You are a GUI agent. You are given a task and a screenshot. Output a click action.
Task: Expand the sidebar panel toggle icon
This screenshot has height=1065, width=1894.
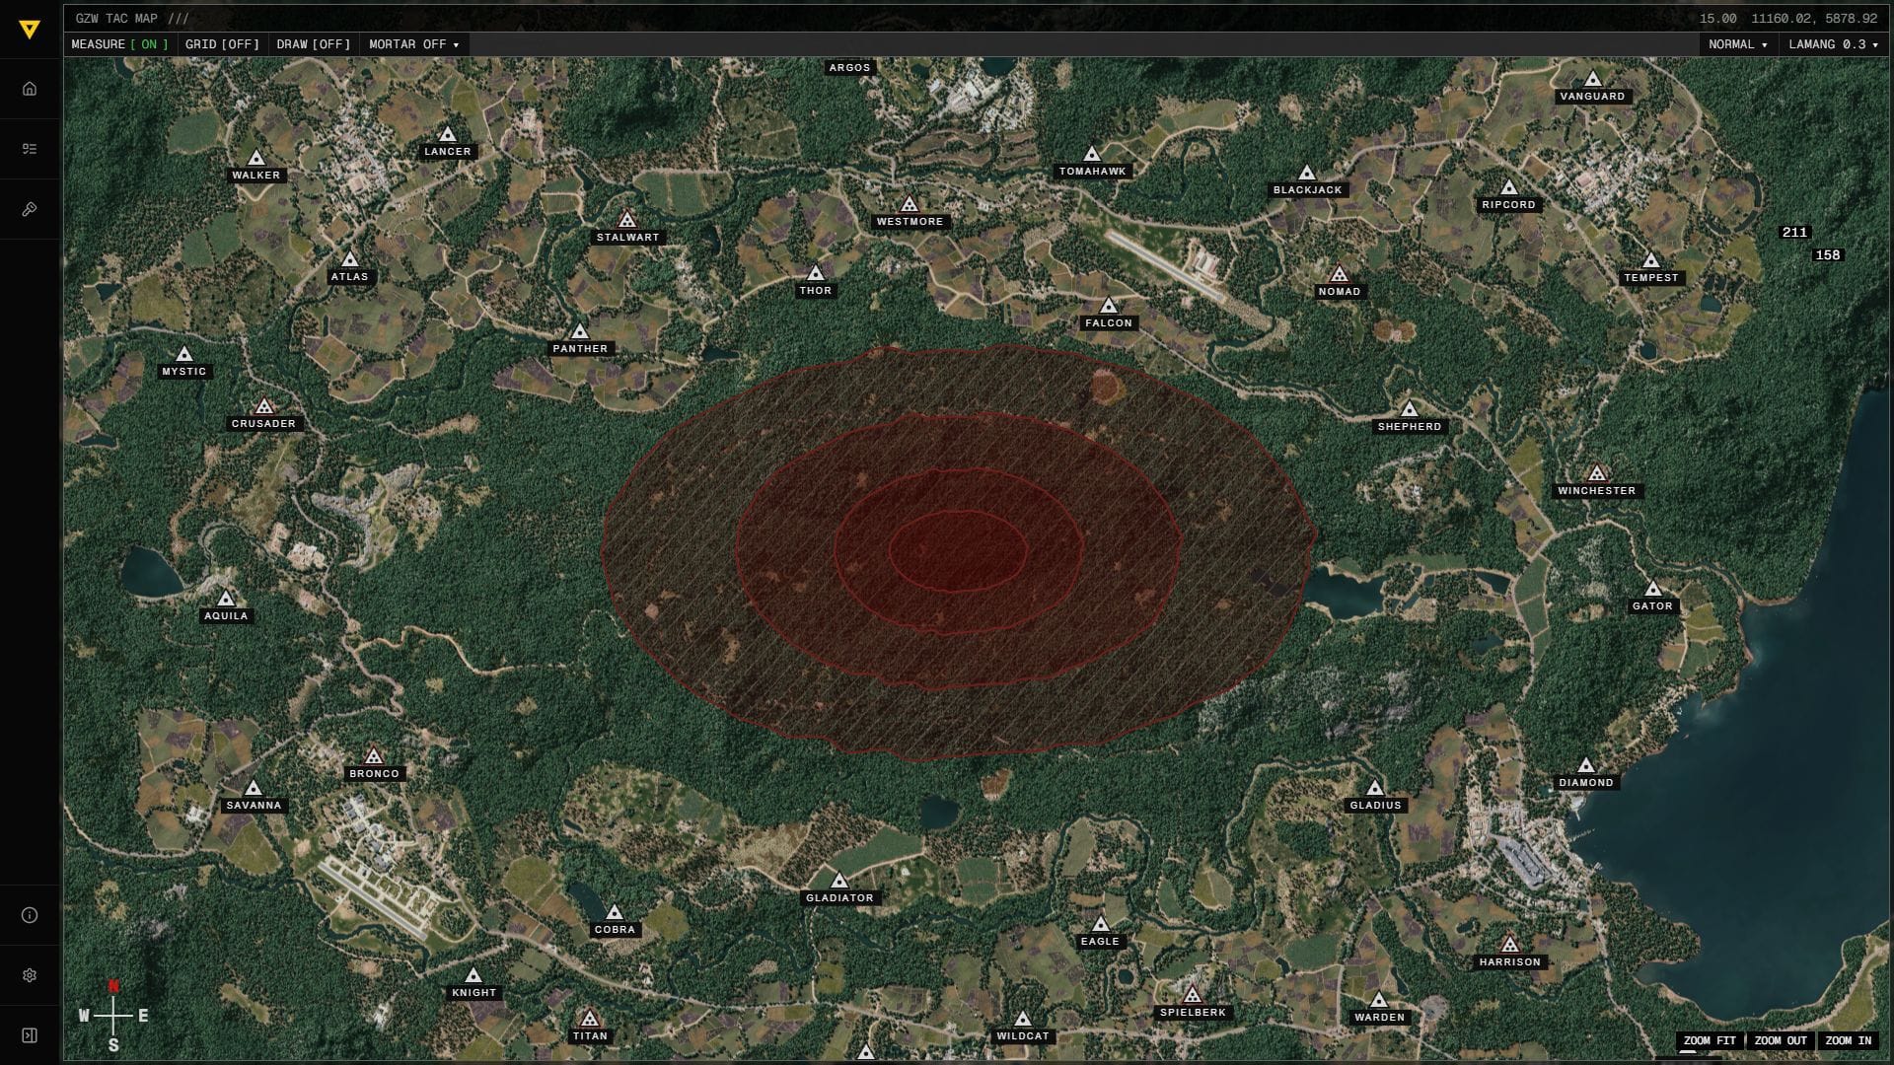pyautogui.click(x=30, y=1035)
